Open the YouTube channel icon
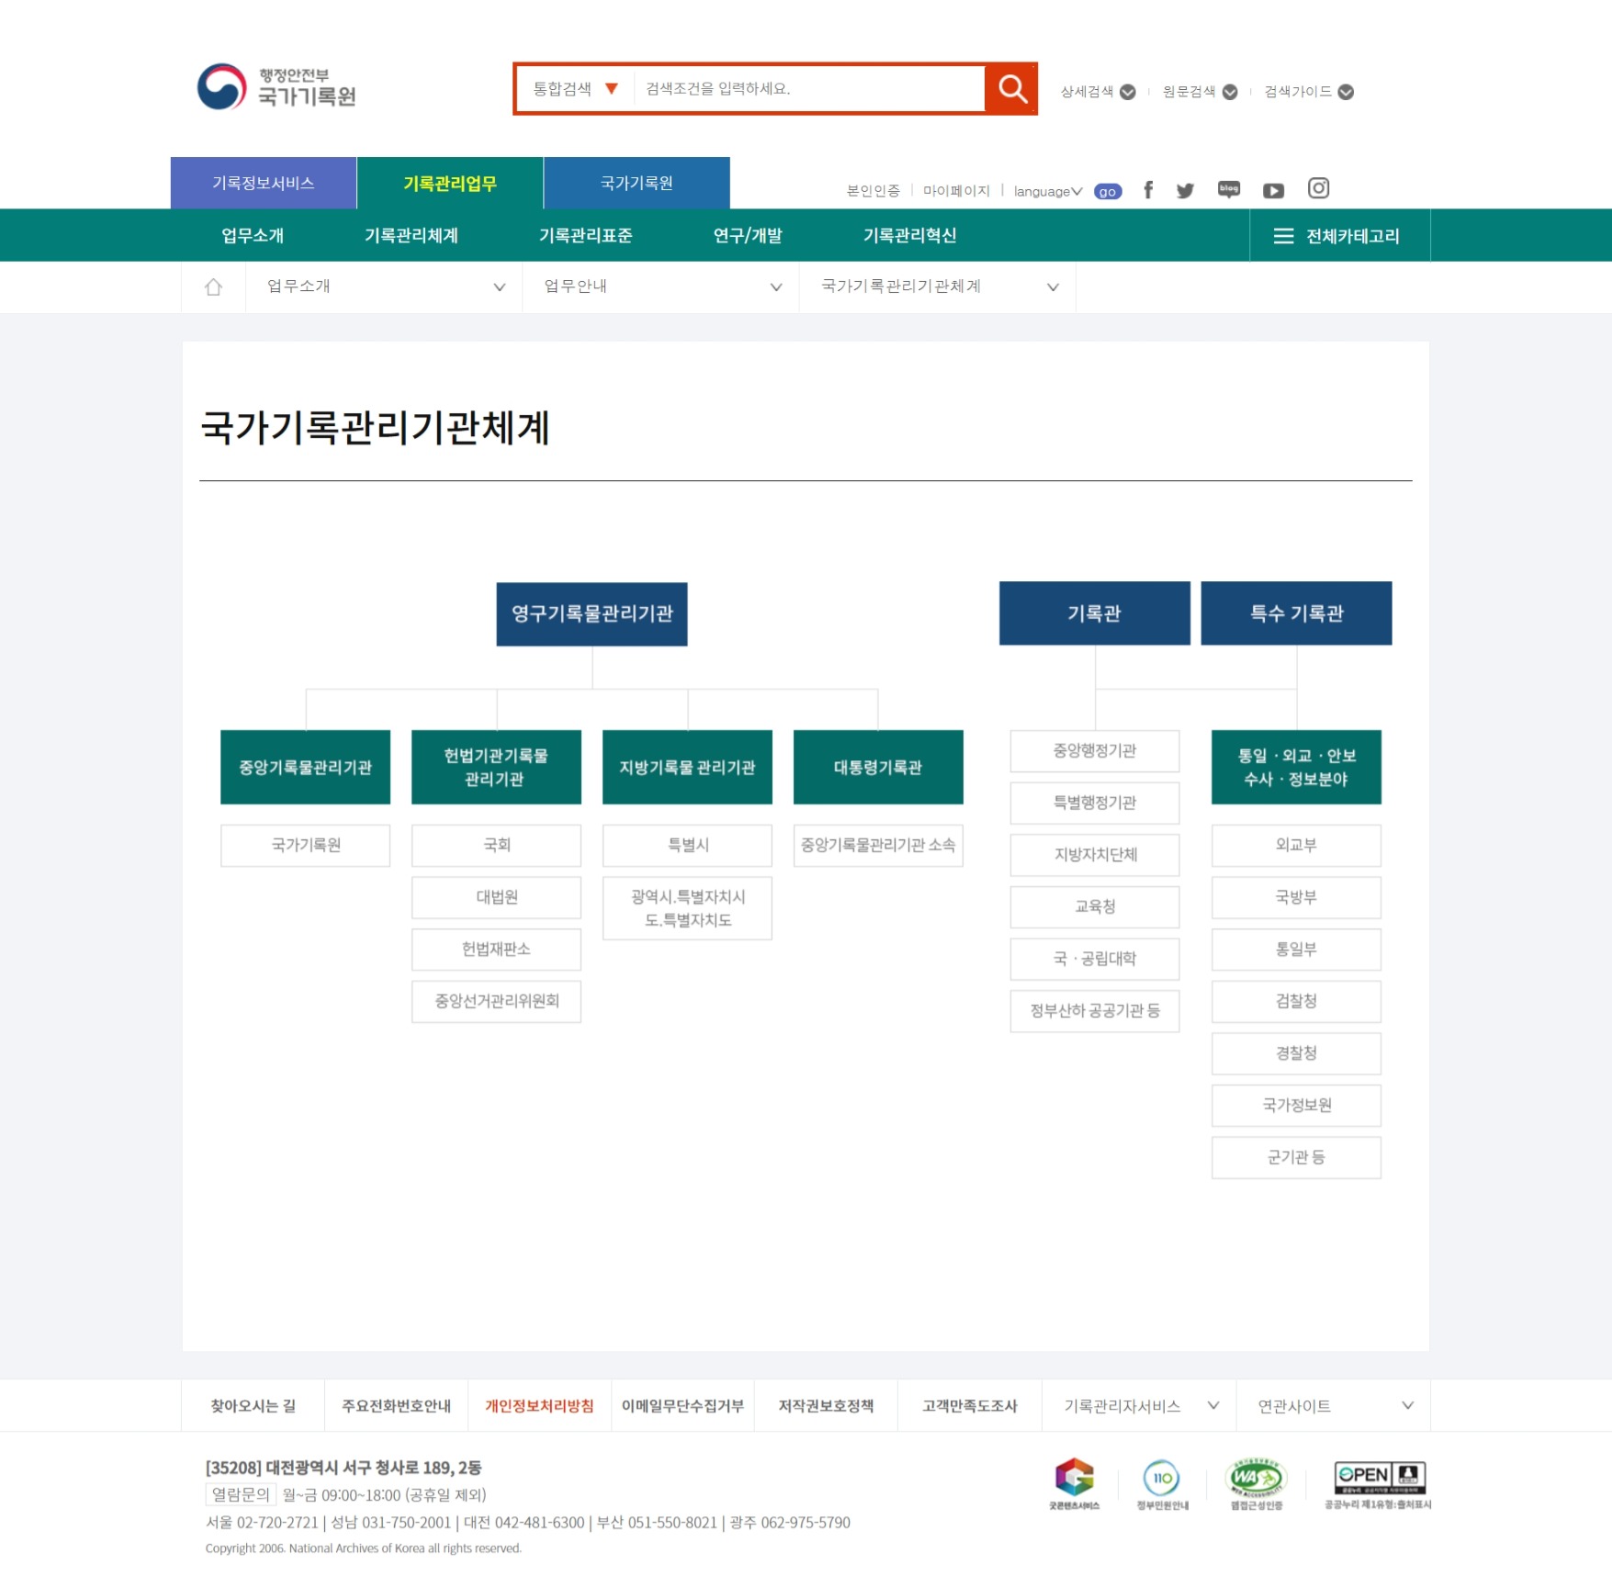The height and width of the screenshot is (1575, 1612). point(1273,190)
